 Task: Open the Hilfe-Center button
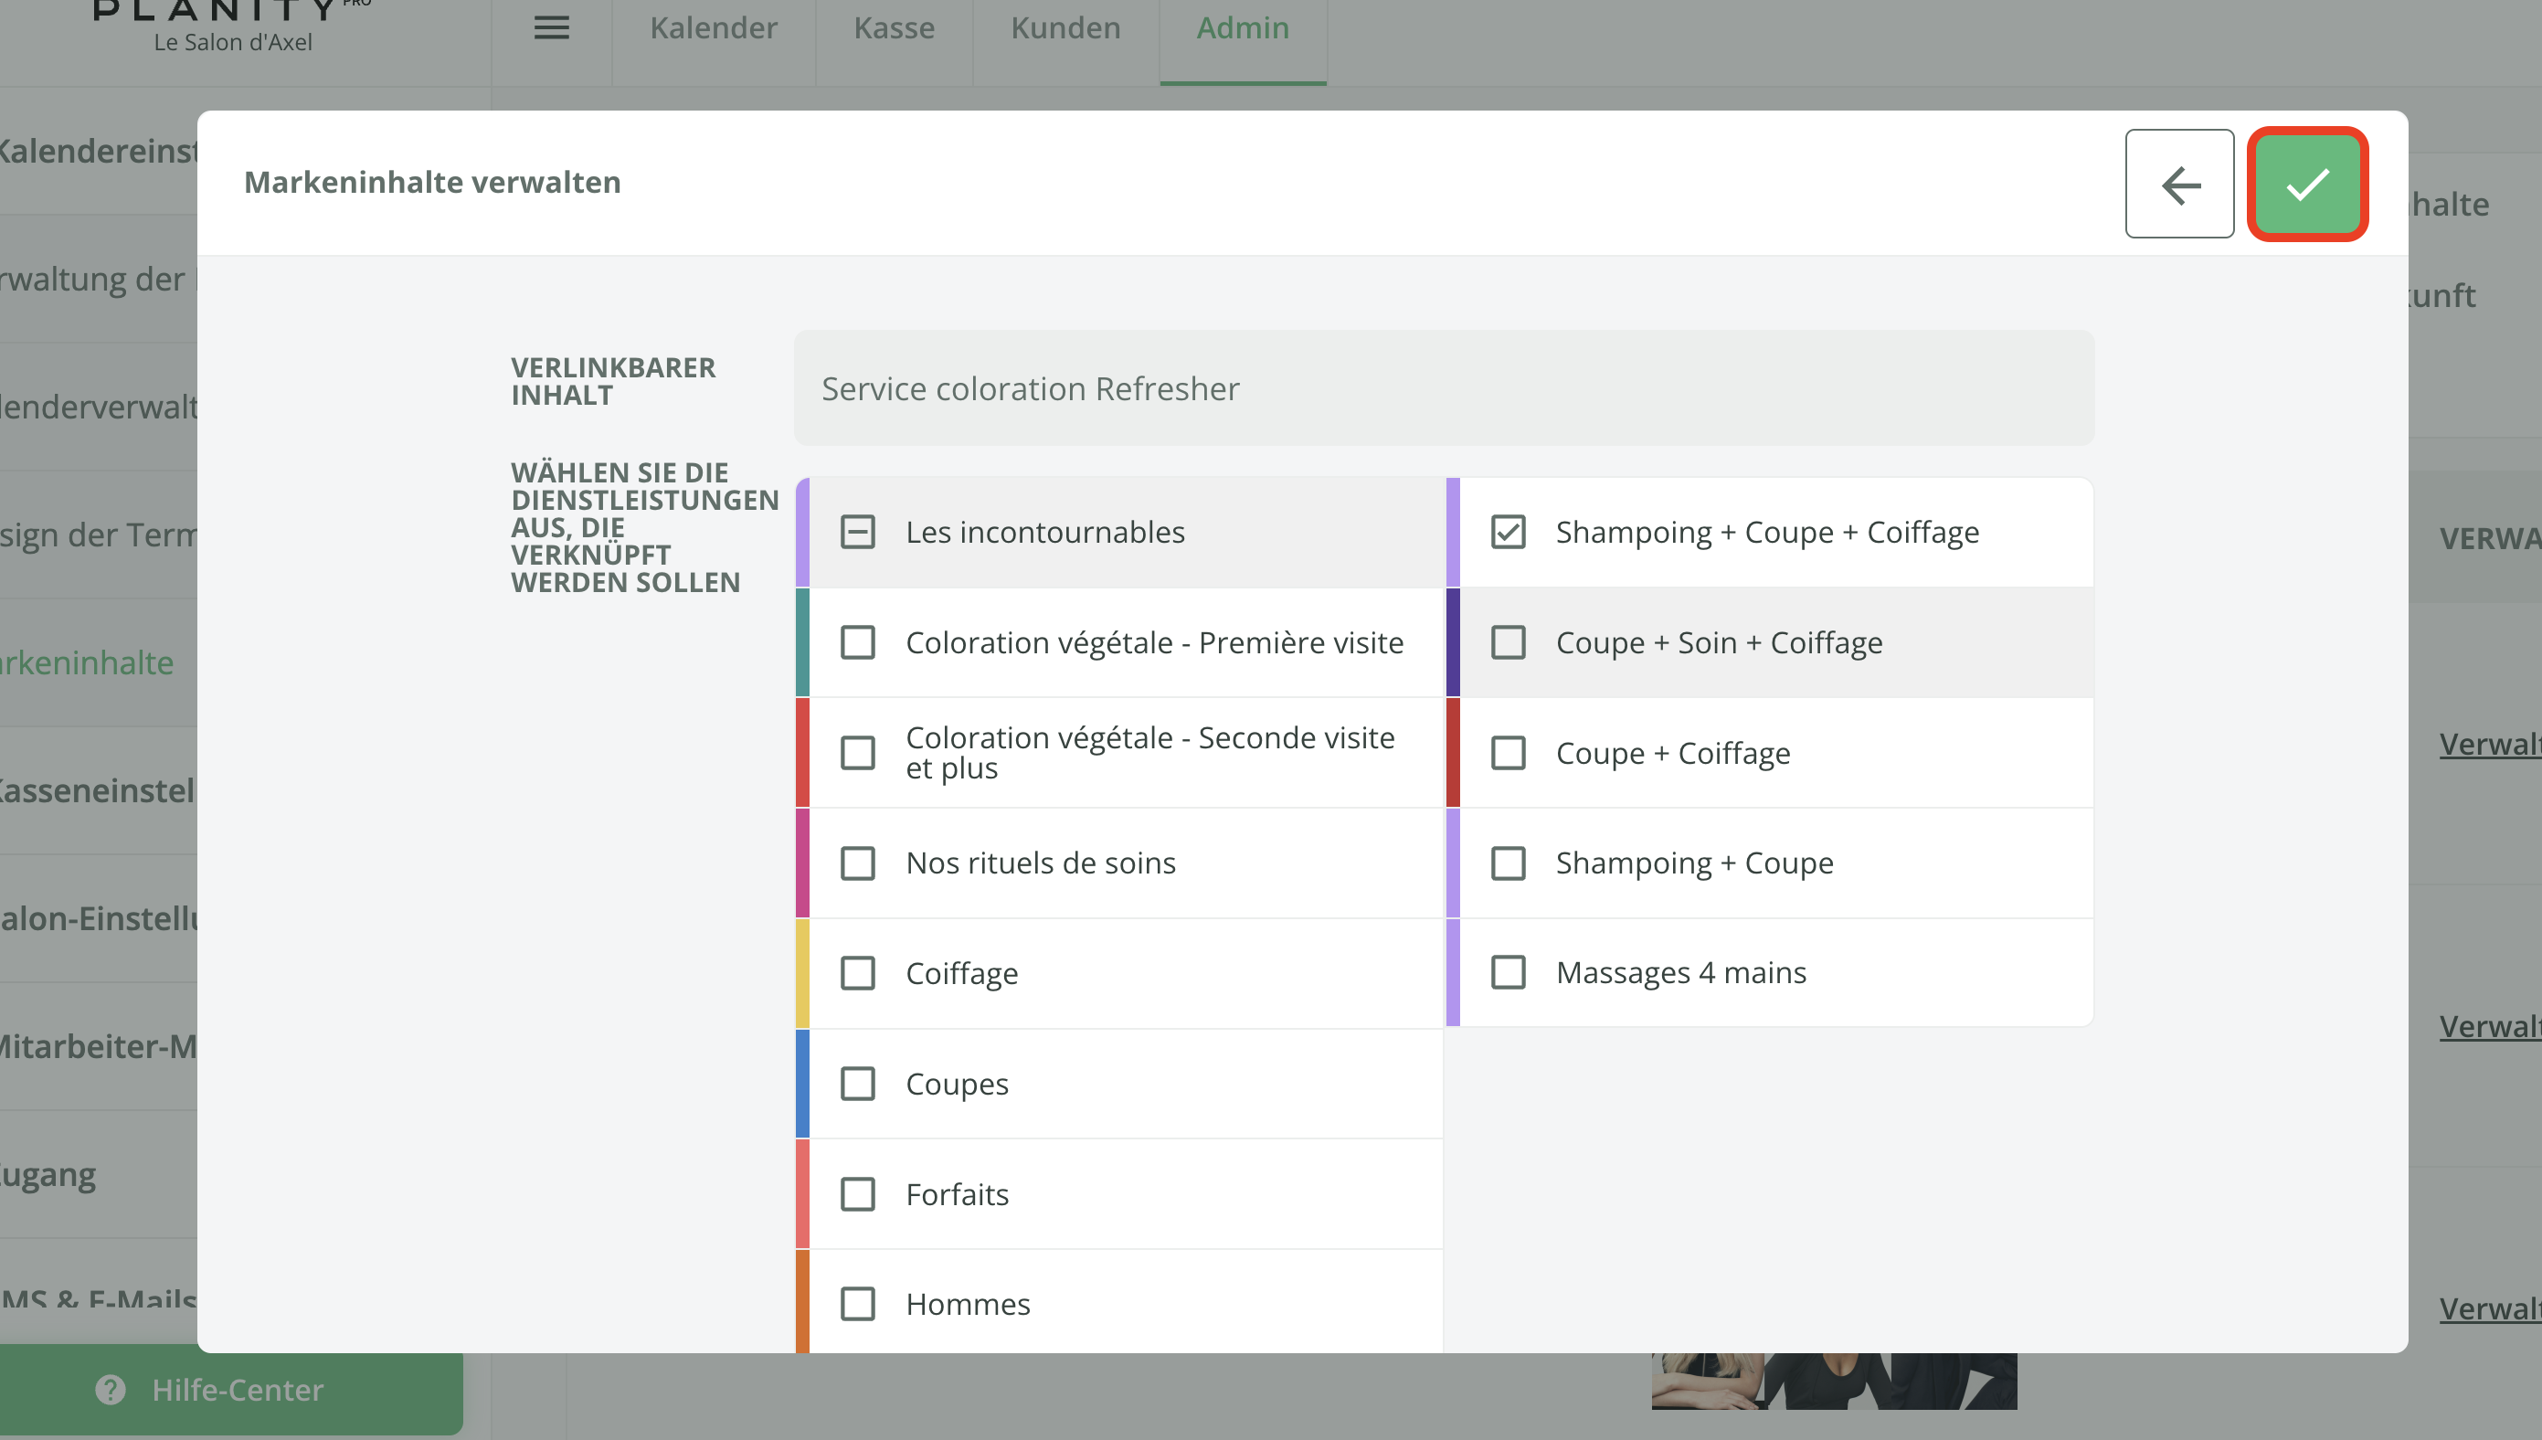238,1389
